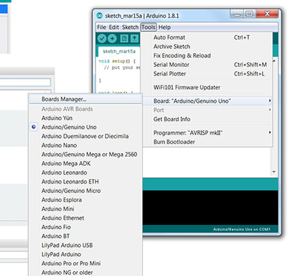Minimize the Arduino 1.8.1 window
308x276 pixels.
(237, 14)
